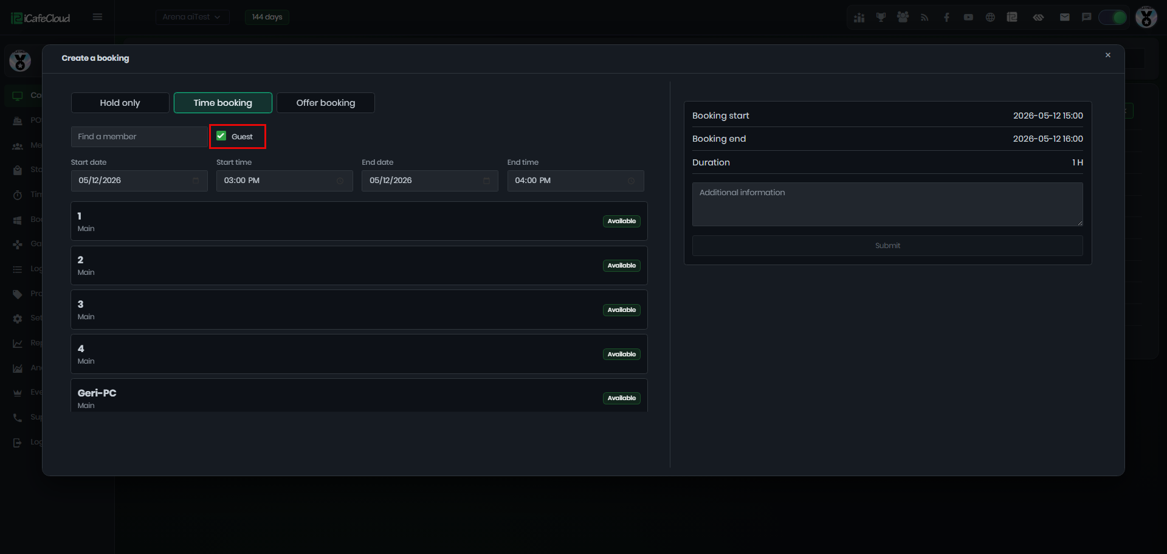Click the Booking end value 2026-05-12 16:00
Screen dimensions: 1167x554
pyautogui.click(x=1048, y=139)
